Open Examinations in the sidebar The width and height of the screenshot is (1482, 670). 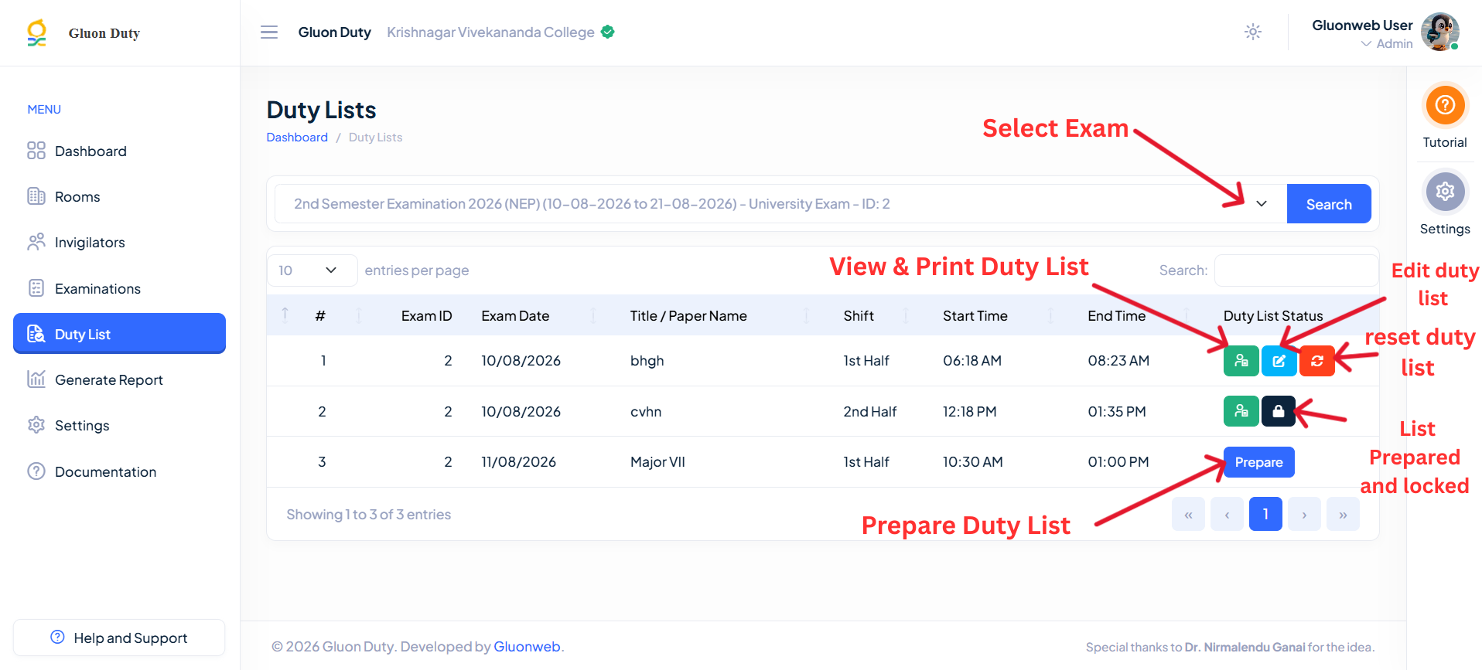pos(120,288)
